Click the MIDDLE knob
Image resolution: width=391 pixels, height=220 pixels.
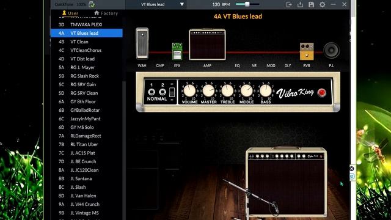[246, 90]
